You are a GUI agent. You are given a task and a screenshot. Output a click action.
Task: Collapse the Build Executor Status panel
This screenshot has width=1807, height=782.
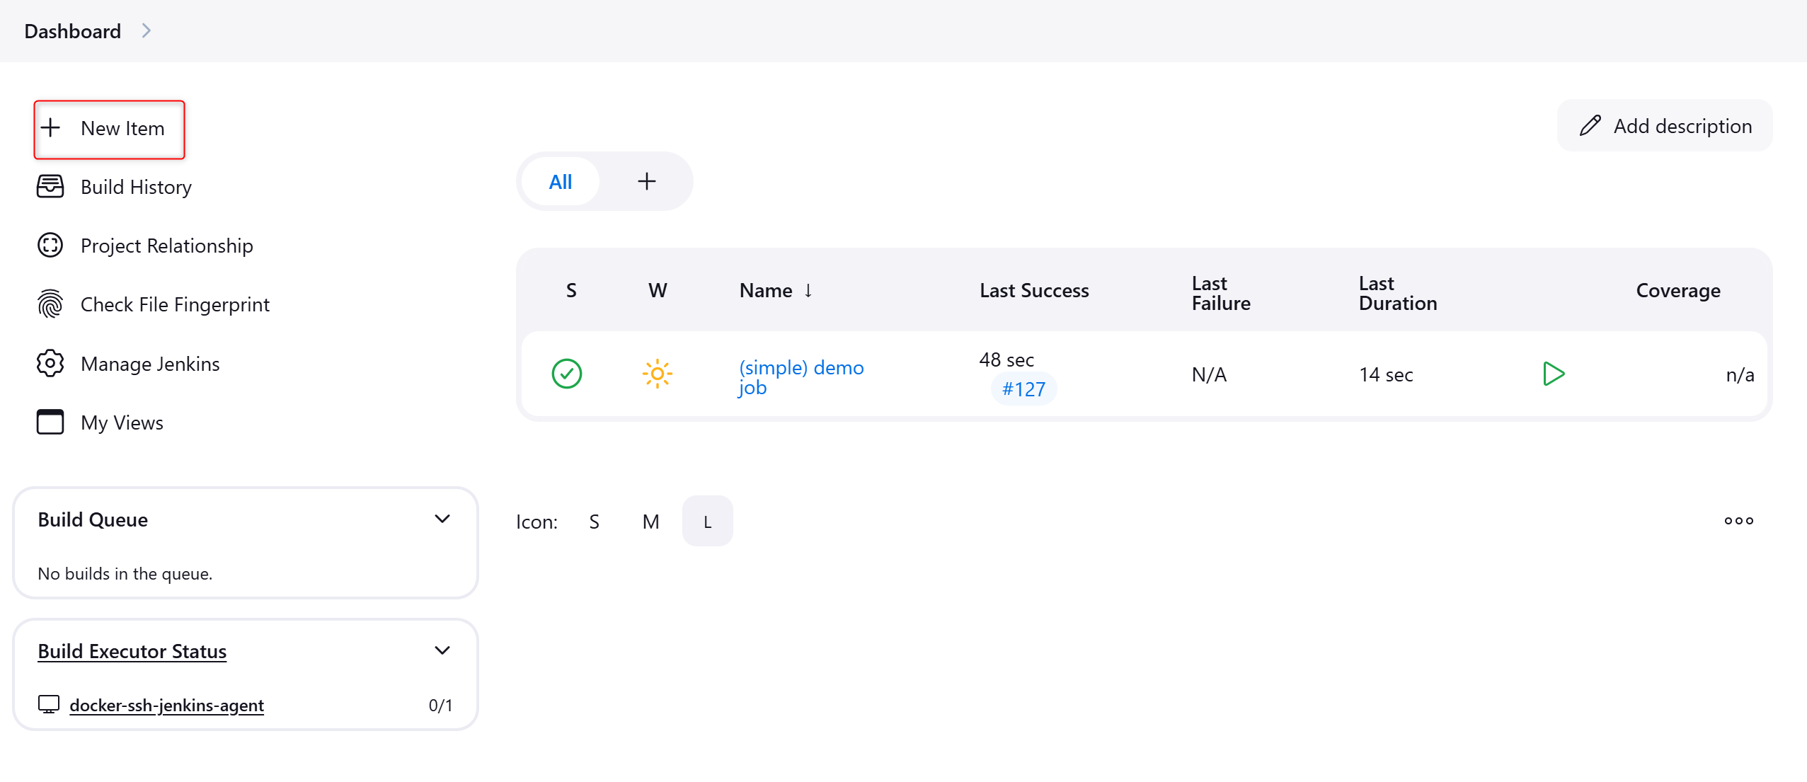tap(442, 651)
